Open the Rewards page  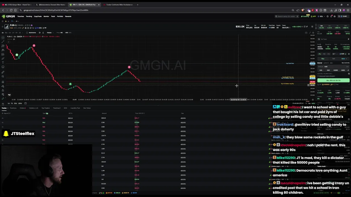point(68,16)
